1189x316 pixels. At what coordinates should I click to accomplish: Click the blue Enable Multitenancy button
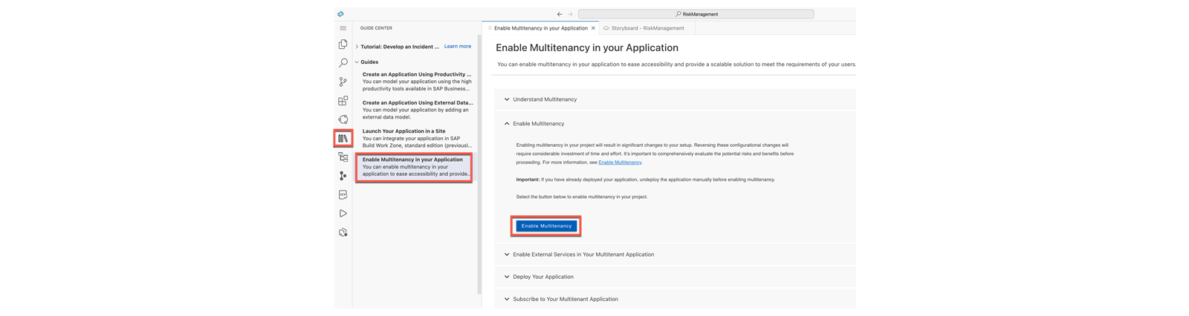(546, 226)
